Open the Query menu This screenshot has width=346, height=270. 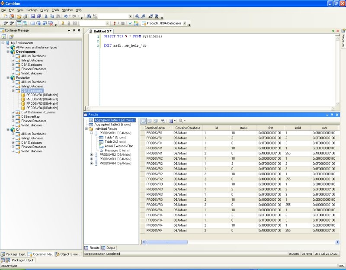44,10
